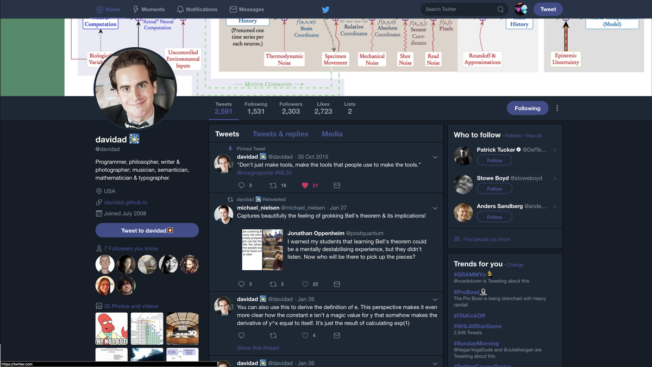Open the #SundayMorning trend
The width and height of the screenshot is (652, 367).
click(476, 344)
